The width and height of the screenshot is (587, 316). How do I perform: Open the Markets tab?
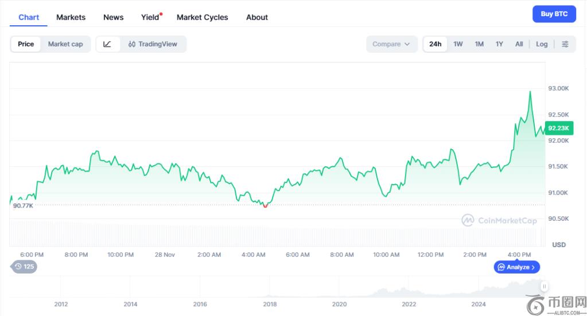coord(71,17)
